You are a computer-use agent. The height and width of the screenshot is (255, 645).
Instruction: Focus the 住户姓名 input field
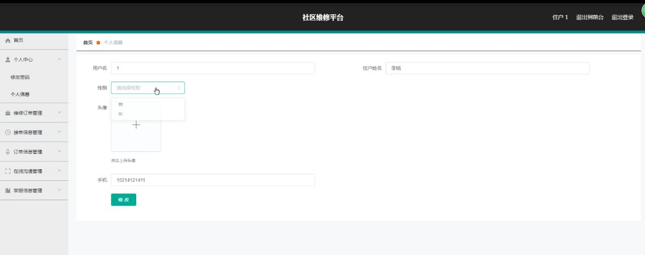(x=487, y=68)
